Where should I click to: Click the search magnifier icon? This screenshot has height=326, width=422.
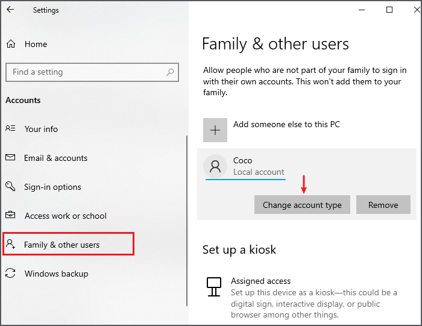click(x=170, y=72)
